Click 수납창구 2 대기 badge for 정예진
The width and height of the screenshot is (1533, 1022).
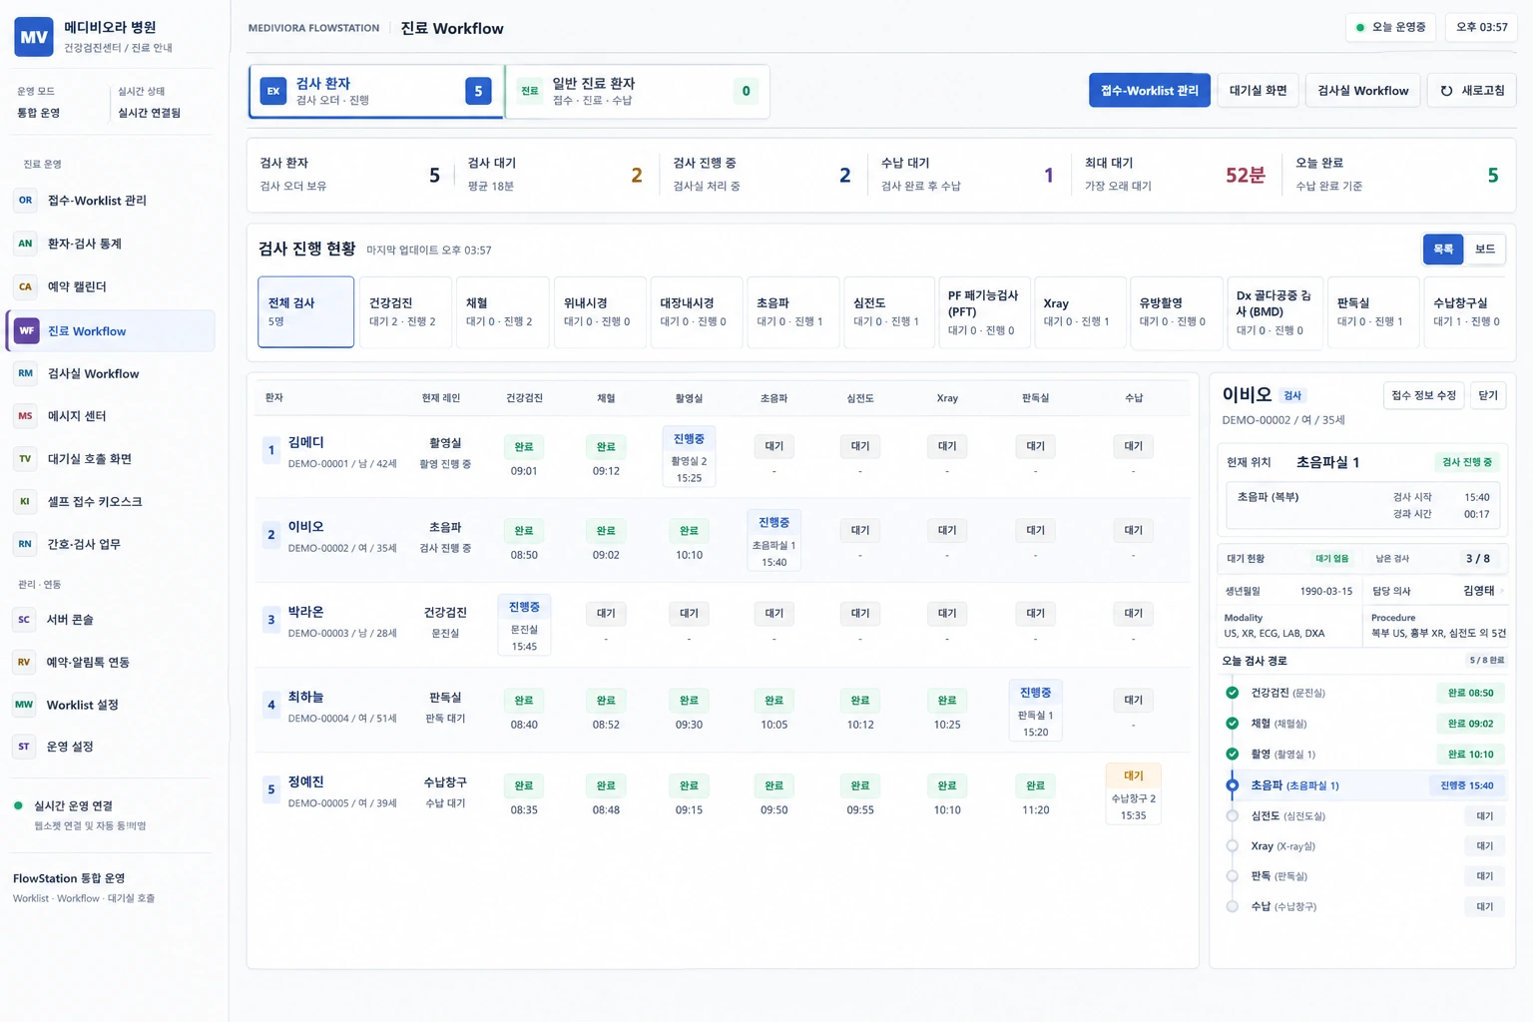(1133, 794)
